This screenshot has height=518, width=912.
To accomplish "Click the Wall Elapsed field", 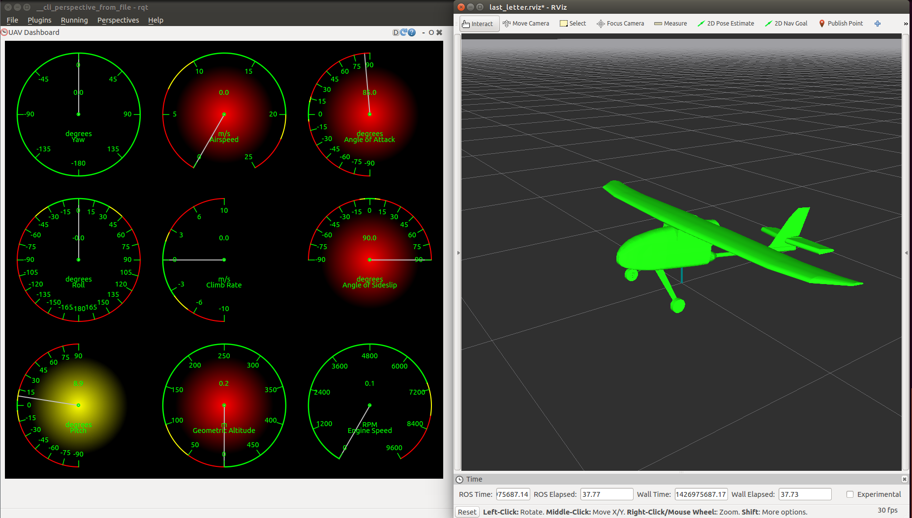I will (x=805, y=494).
